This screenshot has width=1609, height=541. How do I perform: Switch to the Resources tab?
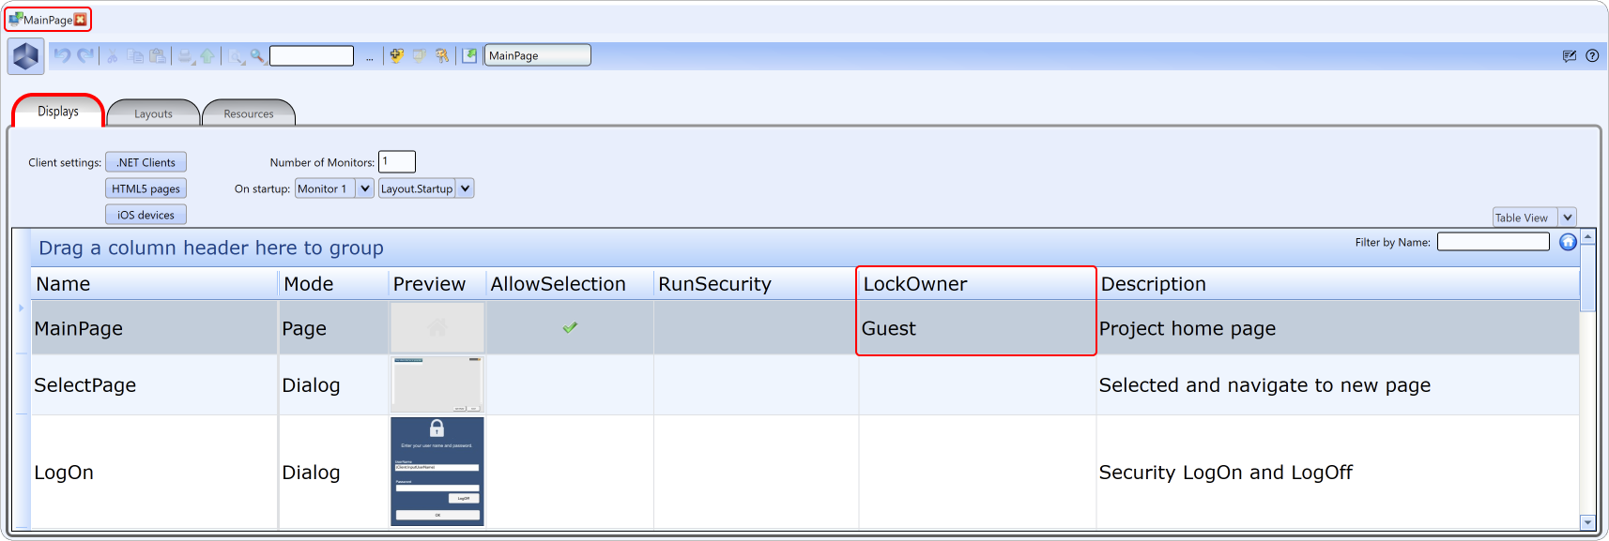(249, 113)
